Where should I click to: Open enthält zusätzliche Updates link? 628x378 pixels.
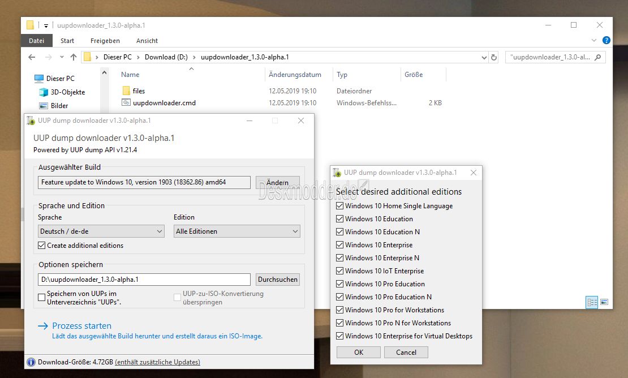coord(157,362)
